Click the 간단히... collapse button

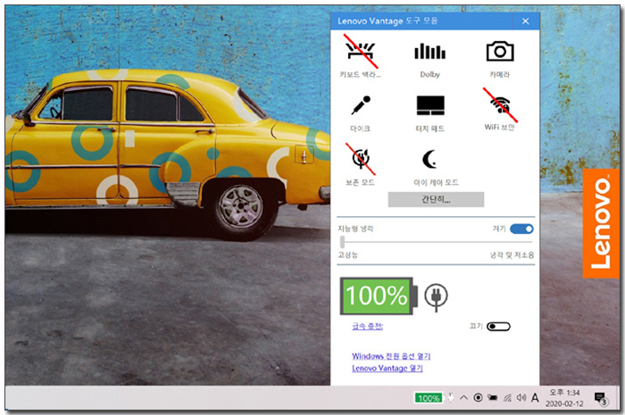click(x=436, y=200)
